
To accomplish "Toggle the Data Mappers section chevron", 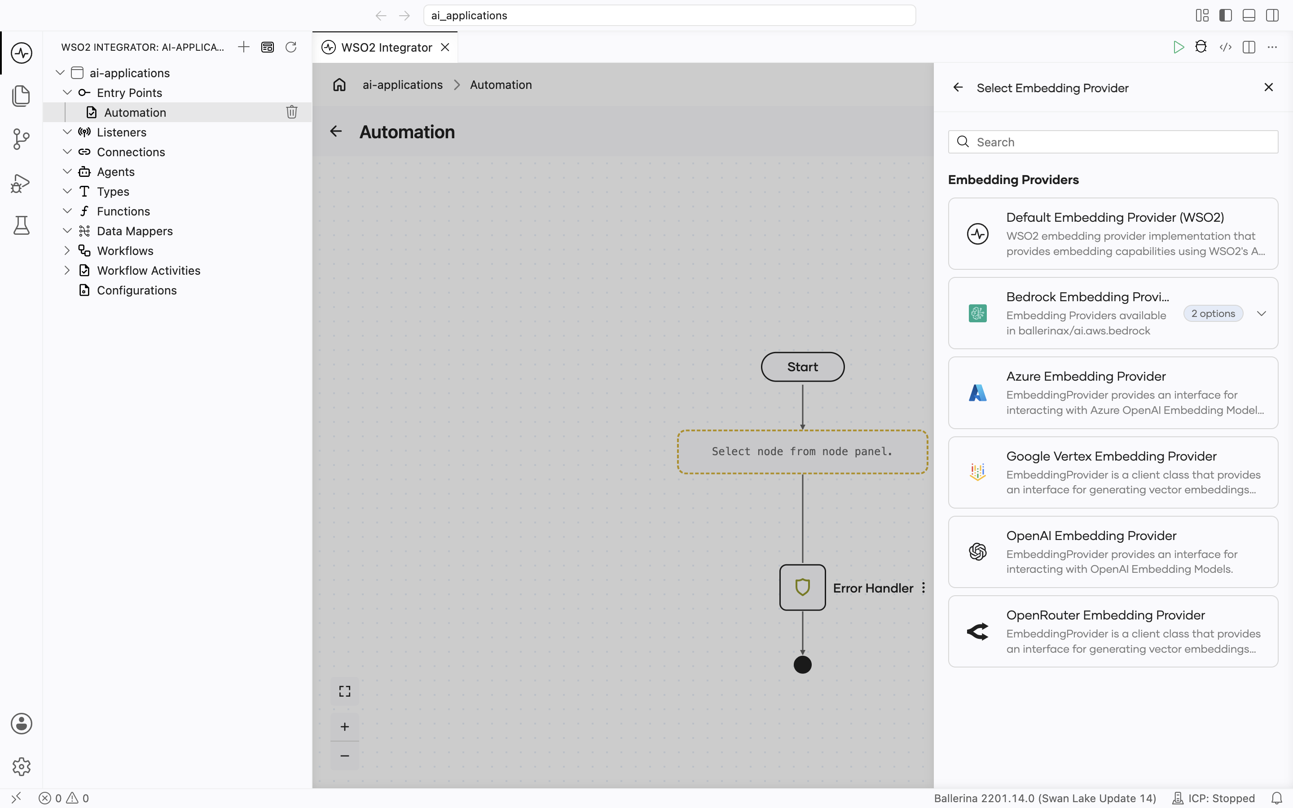I will coord(67,231).
